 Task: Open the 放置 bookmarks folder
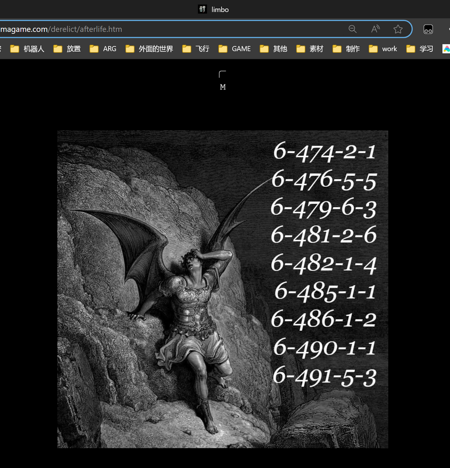[67, 48]
